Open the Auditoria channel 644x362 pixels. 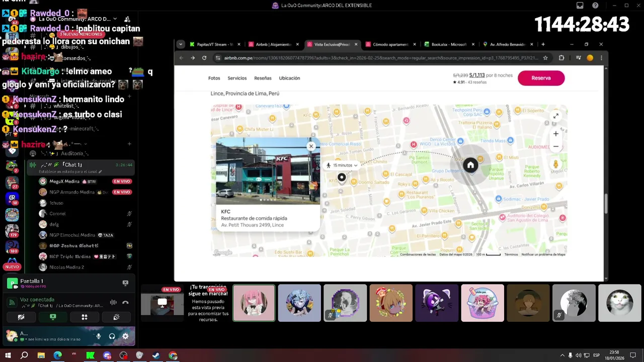(x=74, y=153)
